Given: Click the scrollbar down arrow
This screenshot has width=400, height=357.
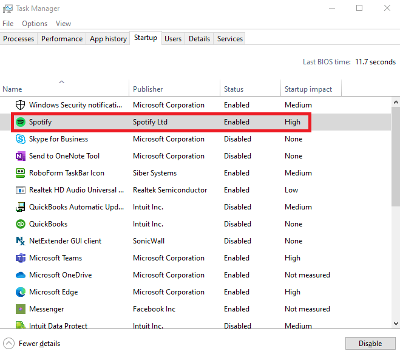Looking at the screenshot, I should (396, 324).
